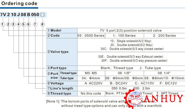The image size is (185, 109).
Task: Click the circled number 4 marker
Action: [19, 25]
